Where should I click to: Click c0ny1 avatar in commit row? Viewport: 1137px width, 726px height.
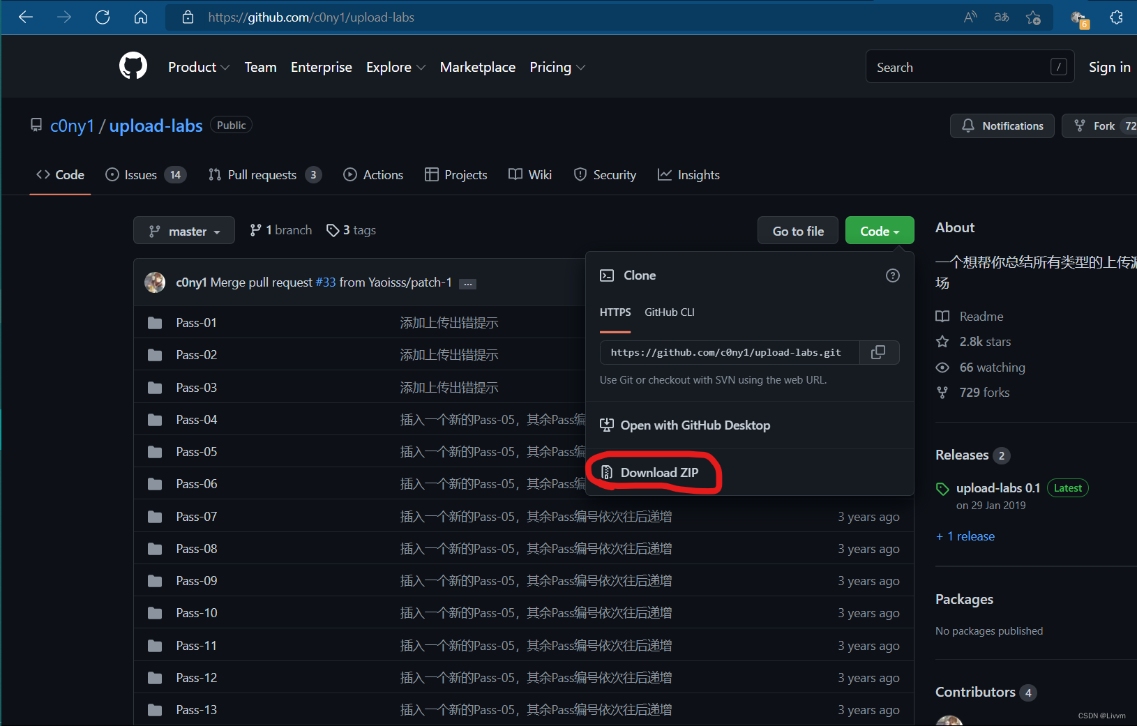(x=155, y=282)
